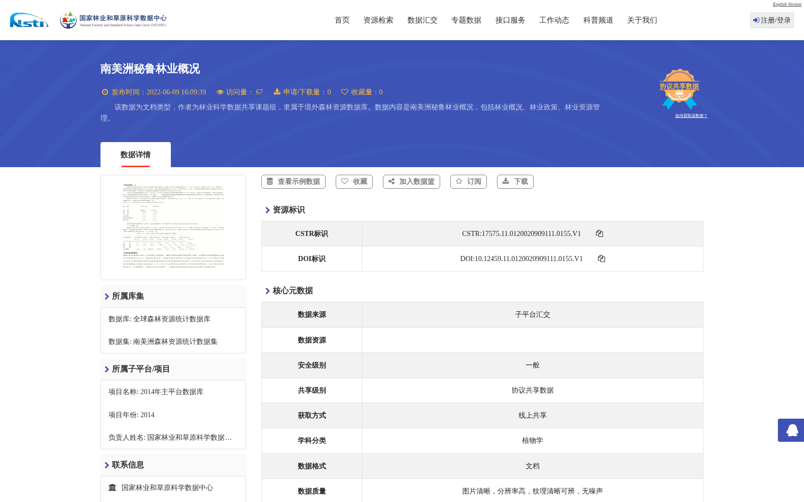804x502 pixels.
Task: Open the document preview thumbnail
Action: pos(173,227)
